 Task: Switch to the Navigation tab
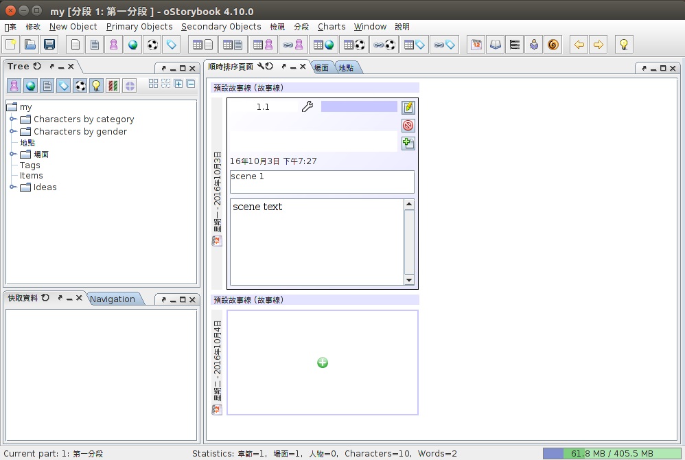[x=113, y=299]
